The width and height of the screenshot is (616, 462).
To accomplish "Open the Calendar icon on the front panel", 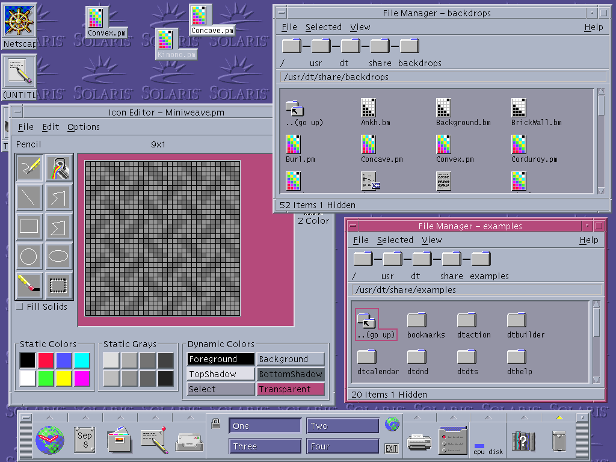I will click(84, 440).
